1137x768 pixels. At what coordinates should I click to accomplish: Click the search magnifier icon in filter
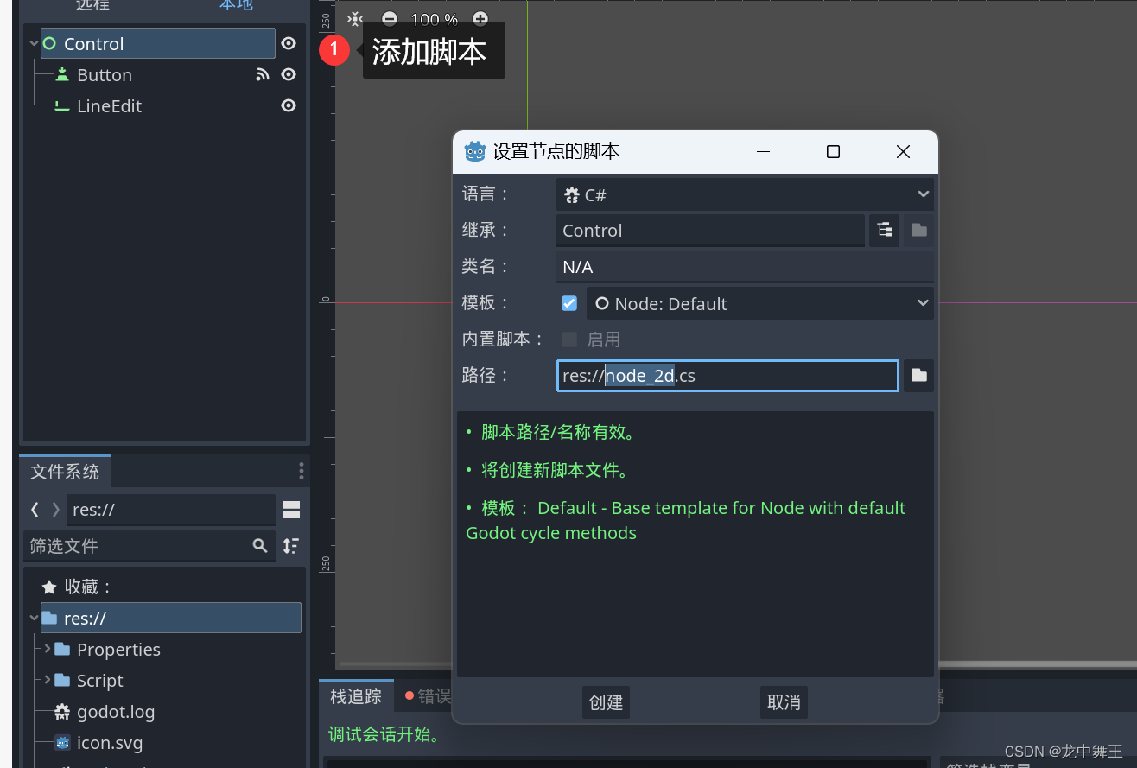260,546
